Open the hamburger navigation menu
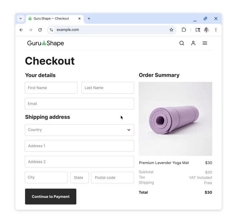The width and height of the screenshot is (237, 223). point(205,43)
